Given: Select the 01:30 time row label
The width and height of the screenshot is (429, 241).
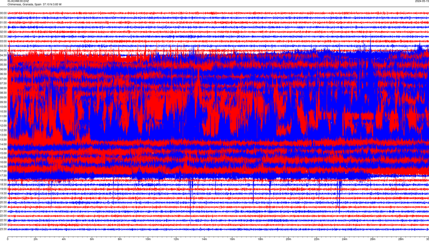Looking at the screenshot, I should (3, 27).
